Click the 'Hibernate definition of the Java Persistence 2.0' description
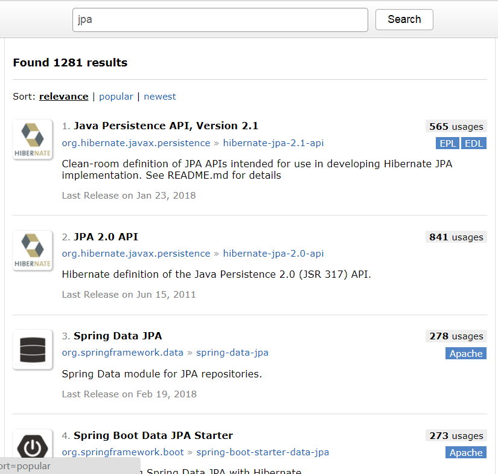 point(216,275)
